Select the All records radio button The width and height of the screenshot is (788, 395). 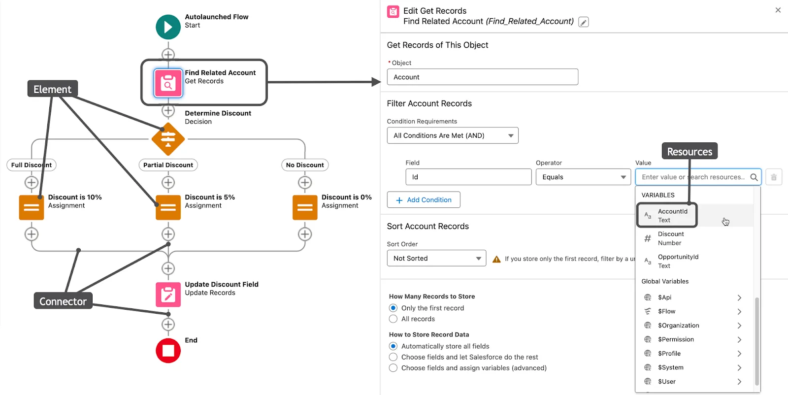pos(393,319)
